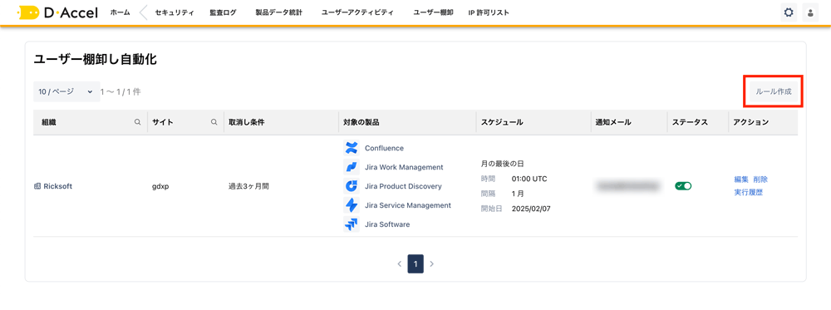Screen dimensions: 831x310
Task: Click the Jira Software name
Action: 387,224
